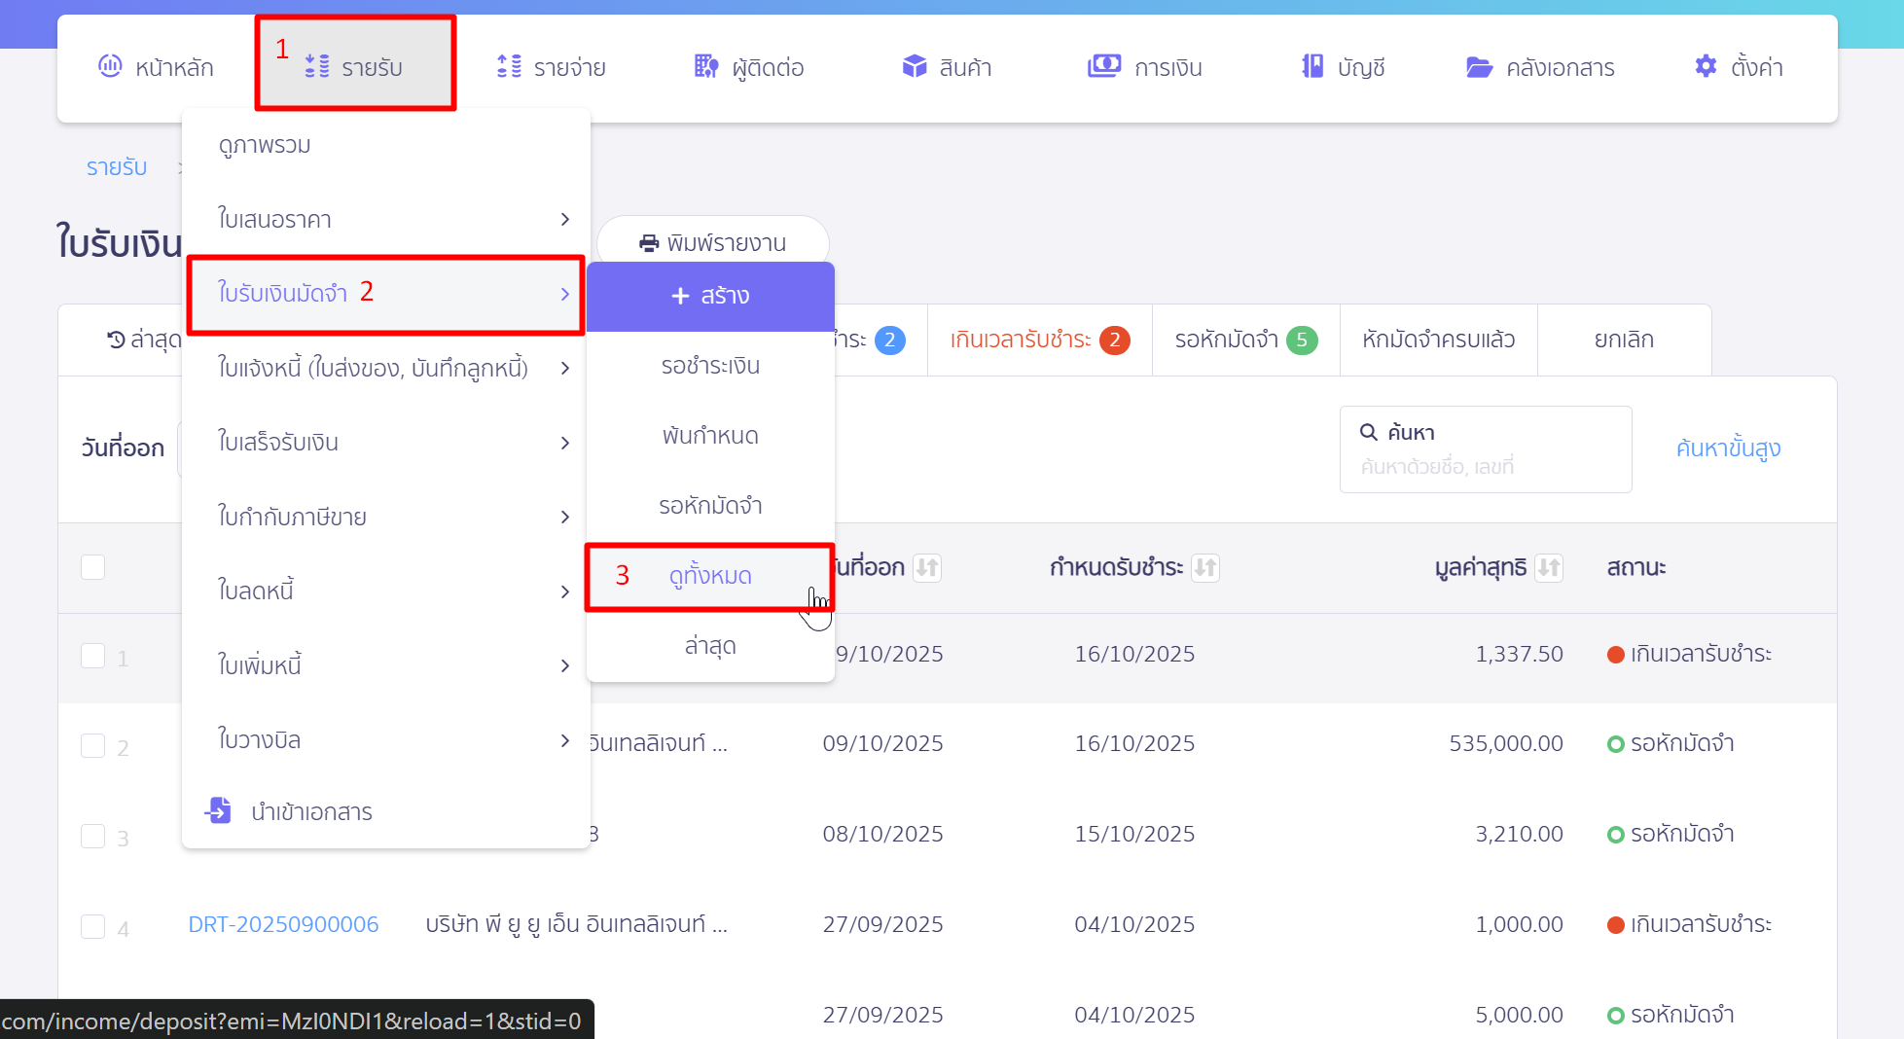Click the contacts building icon
The width and height of the screenshot is (1904, 1039).
coord(705,66)
